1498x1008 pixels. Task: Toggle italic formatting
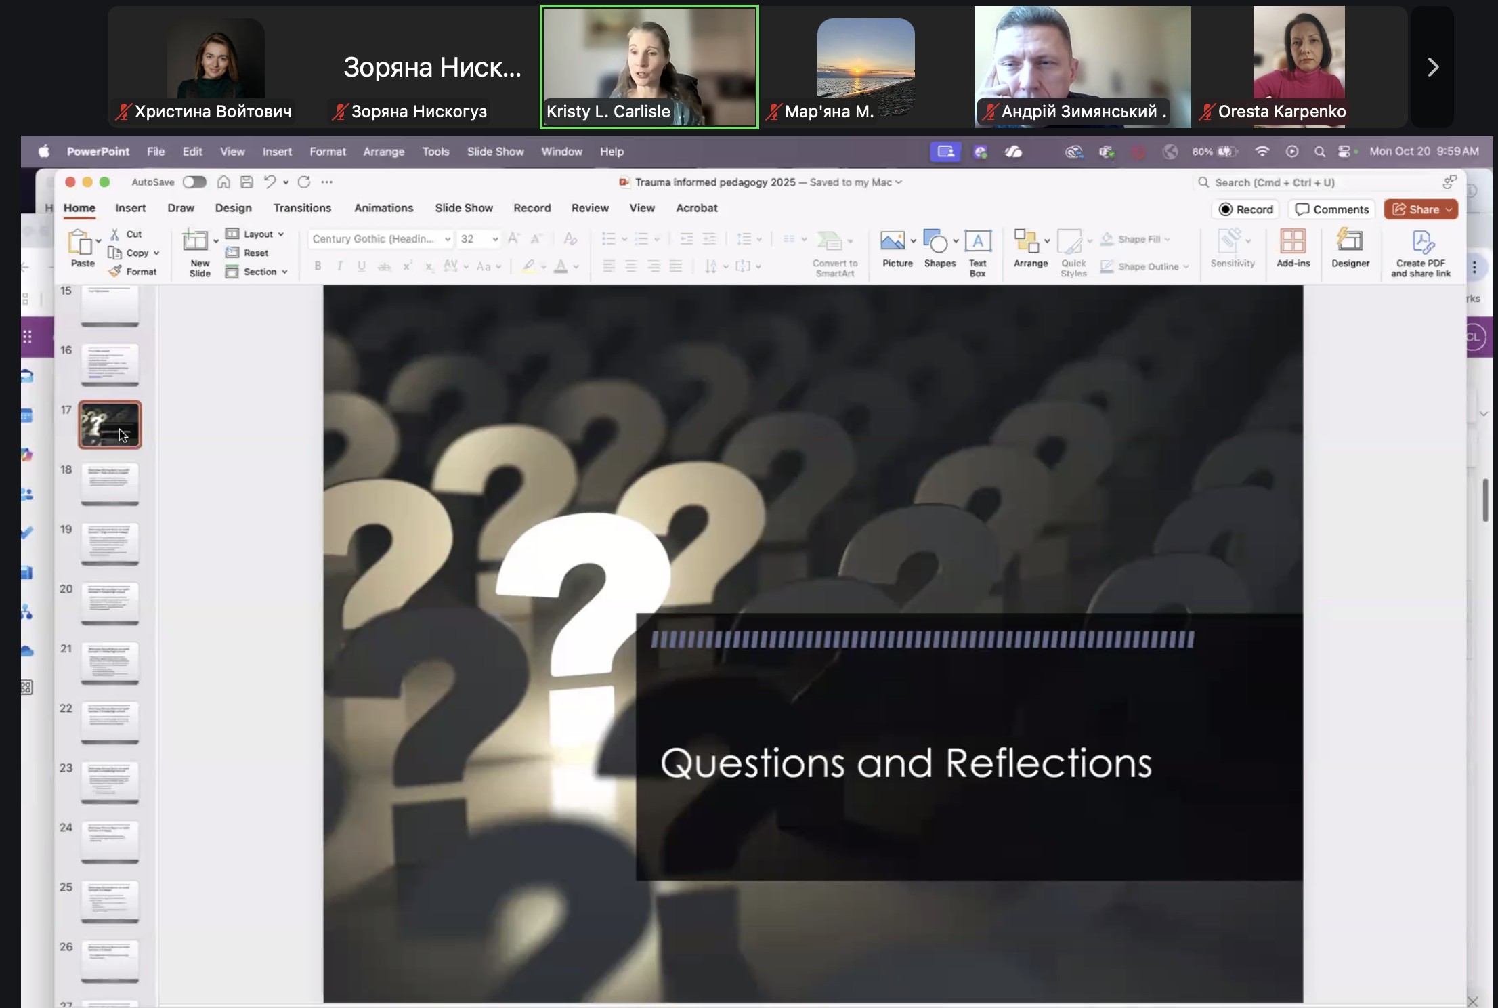click(x=339, y=266)
